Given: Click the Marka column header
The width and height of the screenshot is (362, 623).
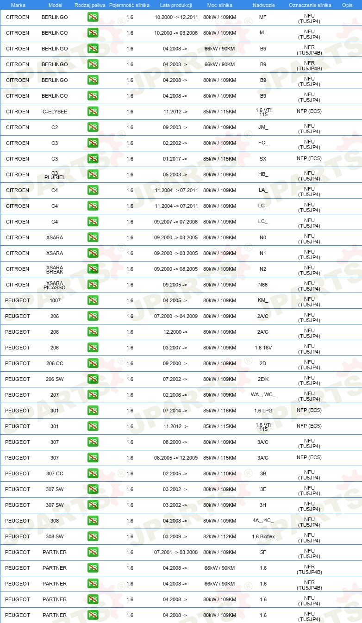Looking at the screenshot, I should pos(18,5).
